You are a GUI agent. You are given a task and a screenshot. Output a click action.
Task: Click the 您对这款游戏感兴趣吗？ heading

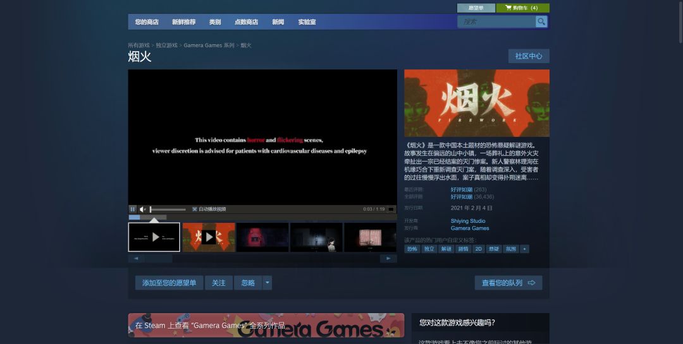pos(457,323)
